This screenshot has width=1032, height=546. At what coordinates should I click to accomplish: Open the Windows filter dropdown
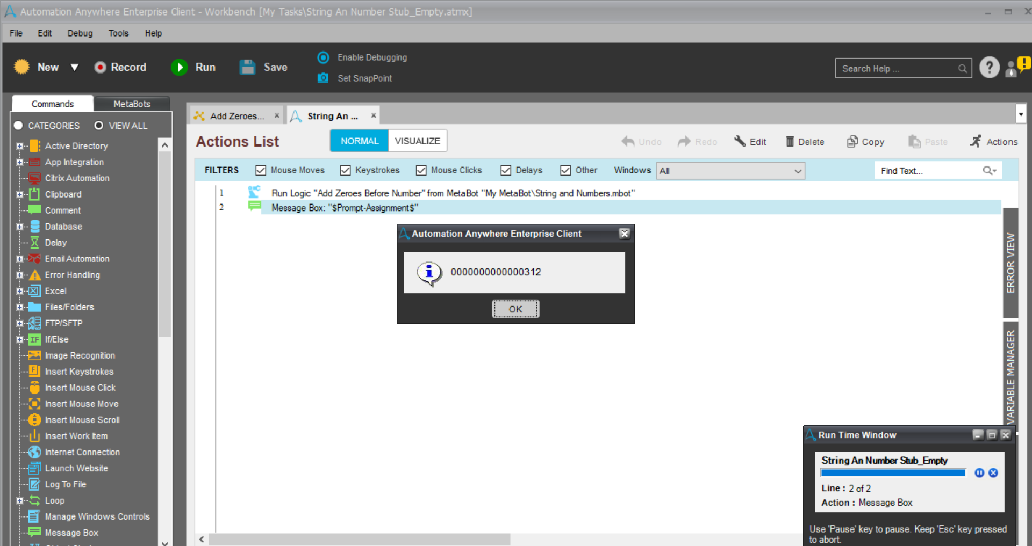(731, 171)
